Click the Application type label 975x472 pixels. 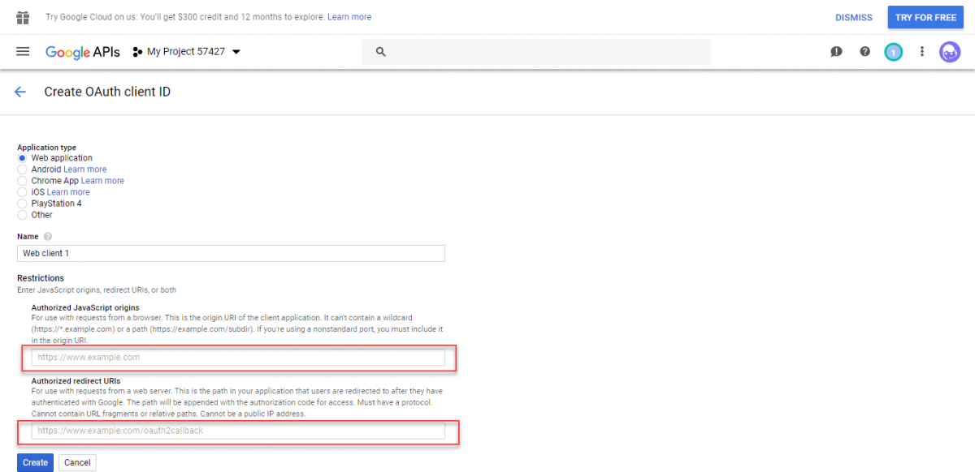(x=46, y=148)
